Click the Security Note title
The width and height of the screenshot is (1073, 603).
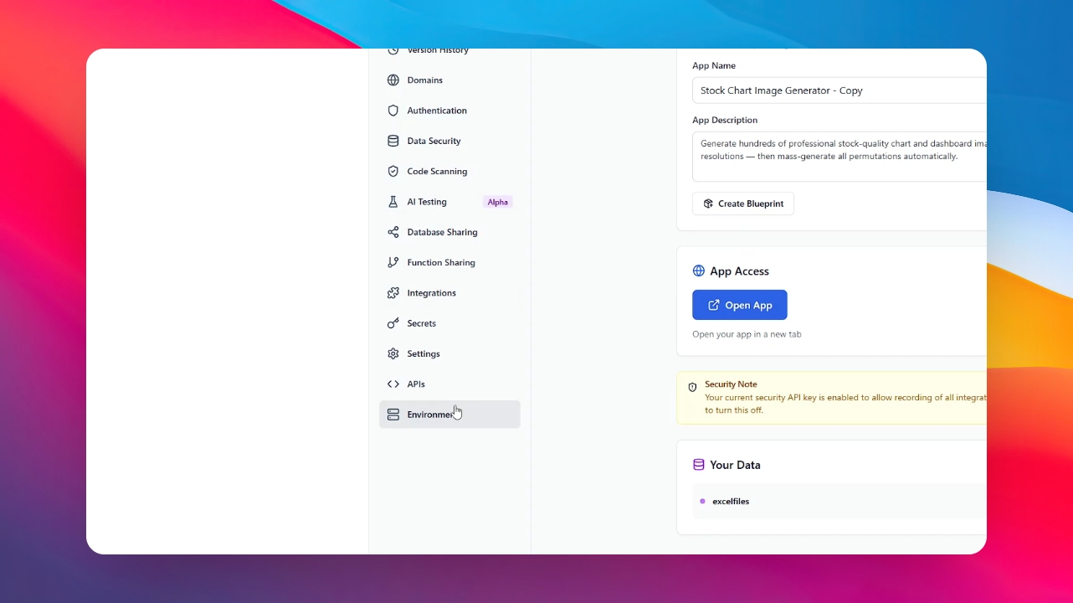pyautogui.click(x=731, y=384)
